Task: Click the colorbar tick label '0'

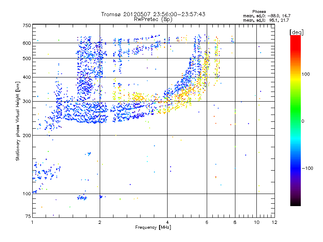Action: point(303,121)
